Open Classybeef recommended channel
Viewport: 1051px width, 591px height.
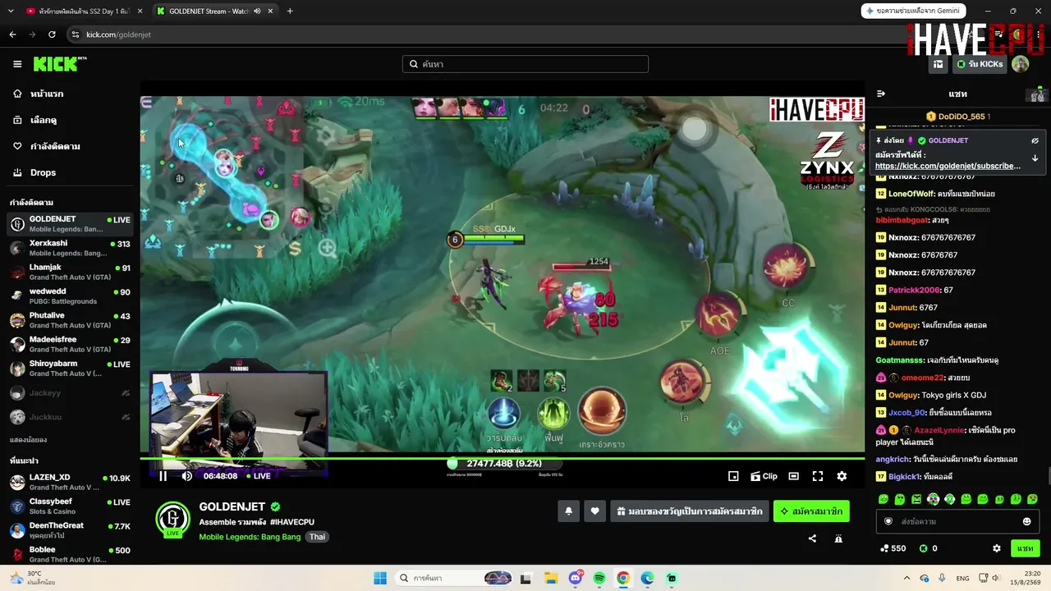[70, 506]
